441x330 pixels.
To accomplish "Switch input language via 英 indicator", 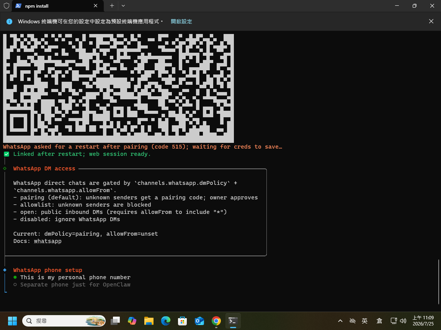I will pos(365,321).
